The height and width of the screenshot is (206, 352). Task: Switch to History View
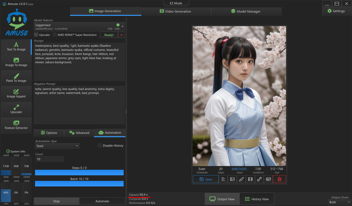[x=257, y=199]
